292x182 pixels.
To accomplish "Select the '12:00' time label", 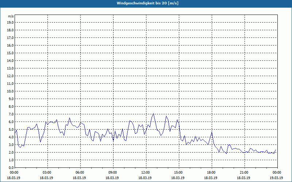I will [x=146, y=173].
